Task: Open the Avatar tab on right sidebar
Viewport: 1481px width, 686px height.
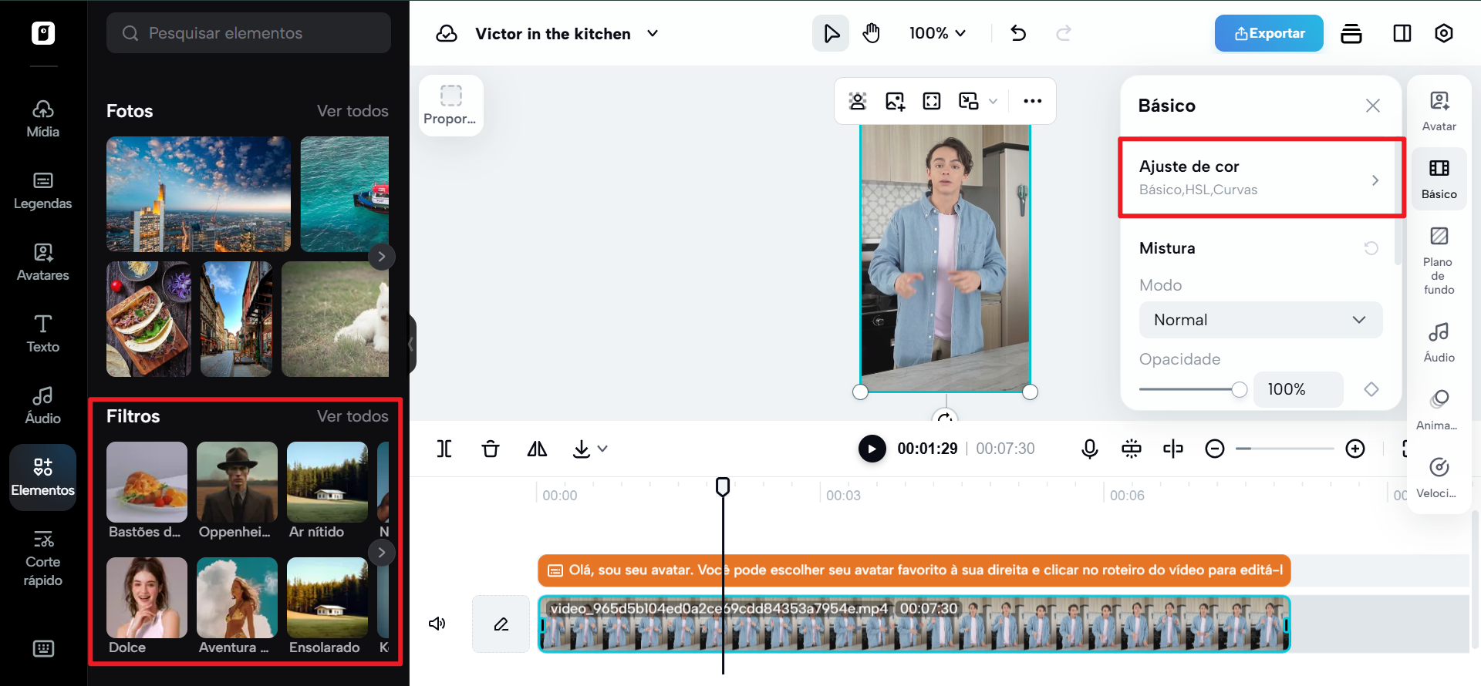Action: [1439, 112]
